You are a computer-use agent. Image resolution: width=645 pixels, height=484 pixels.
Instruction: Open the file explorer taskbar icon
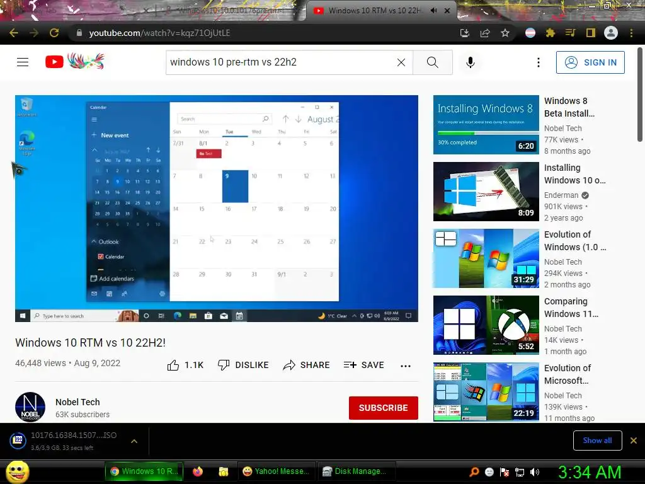pos(224,471)
